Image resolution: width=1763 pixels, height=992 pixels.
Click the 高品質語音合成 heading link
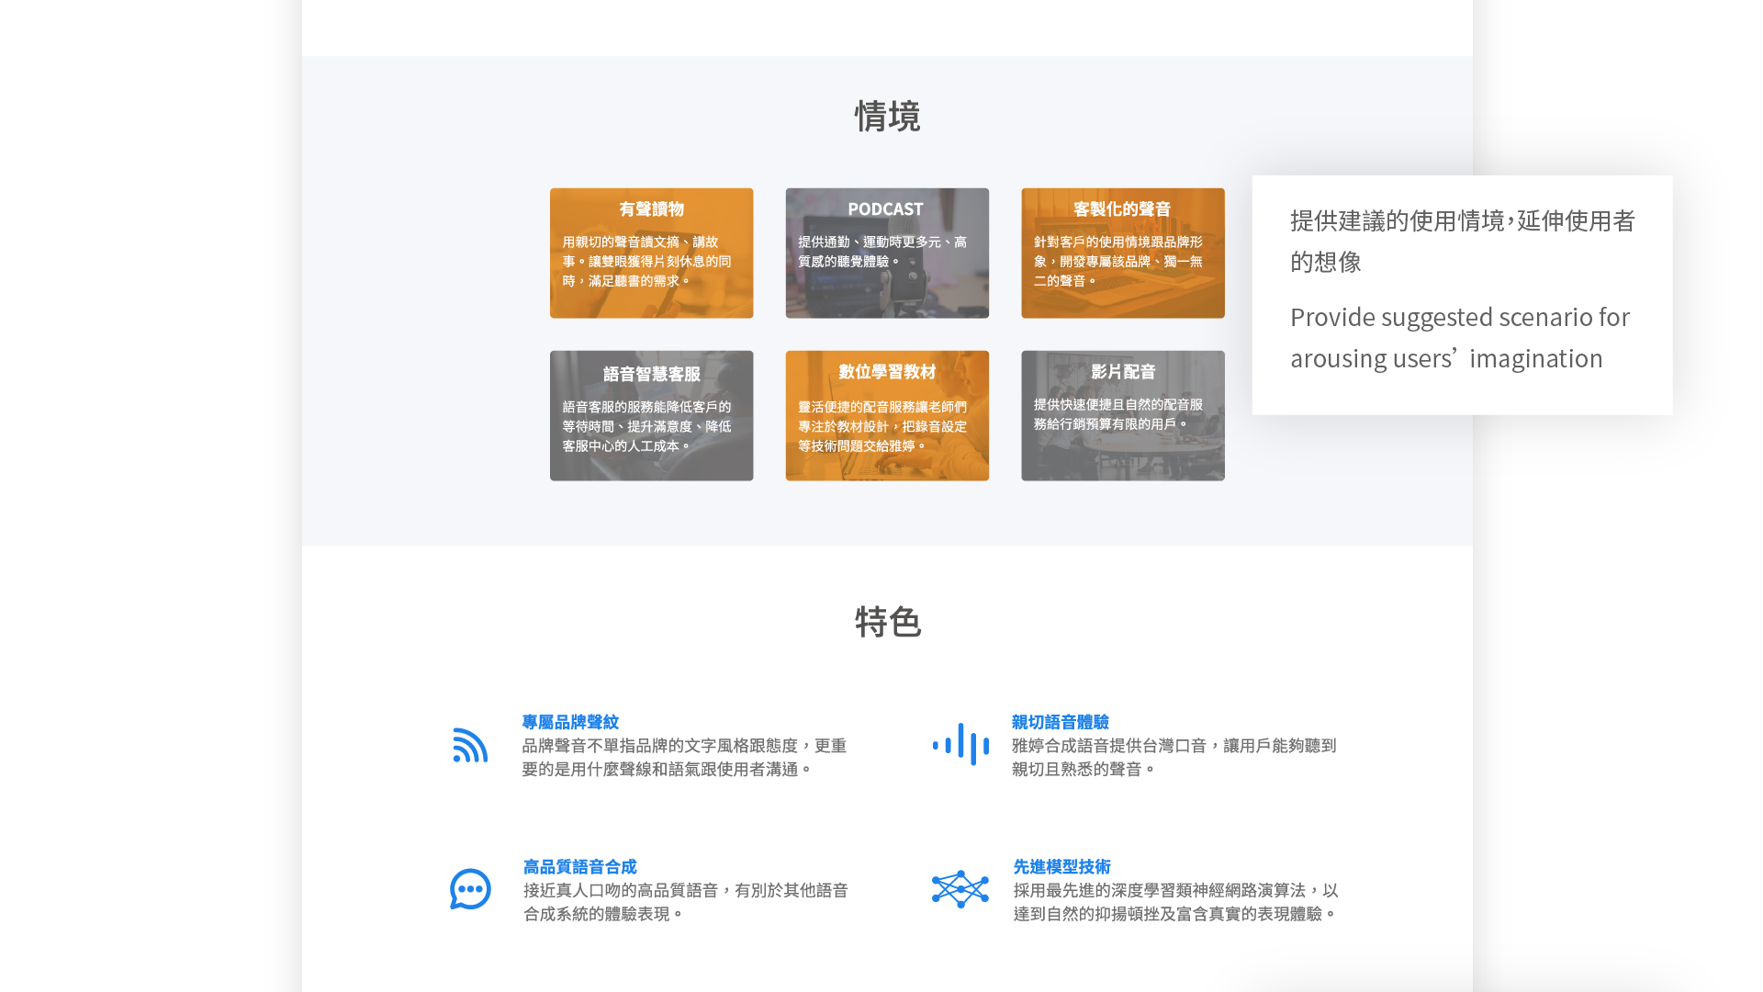[579, 867]
